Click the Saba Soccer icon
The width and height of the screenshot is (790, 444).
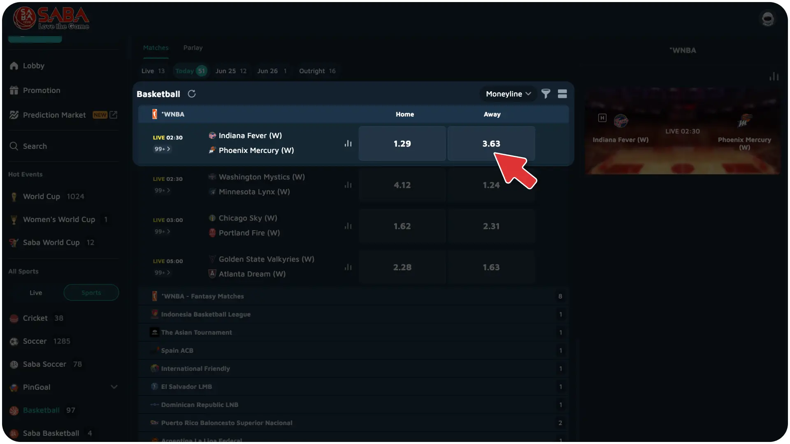(14, 365)
